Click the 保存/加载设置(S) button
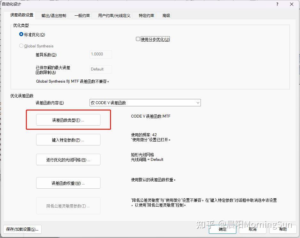300x238 pixels. coord(22,229)
